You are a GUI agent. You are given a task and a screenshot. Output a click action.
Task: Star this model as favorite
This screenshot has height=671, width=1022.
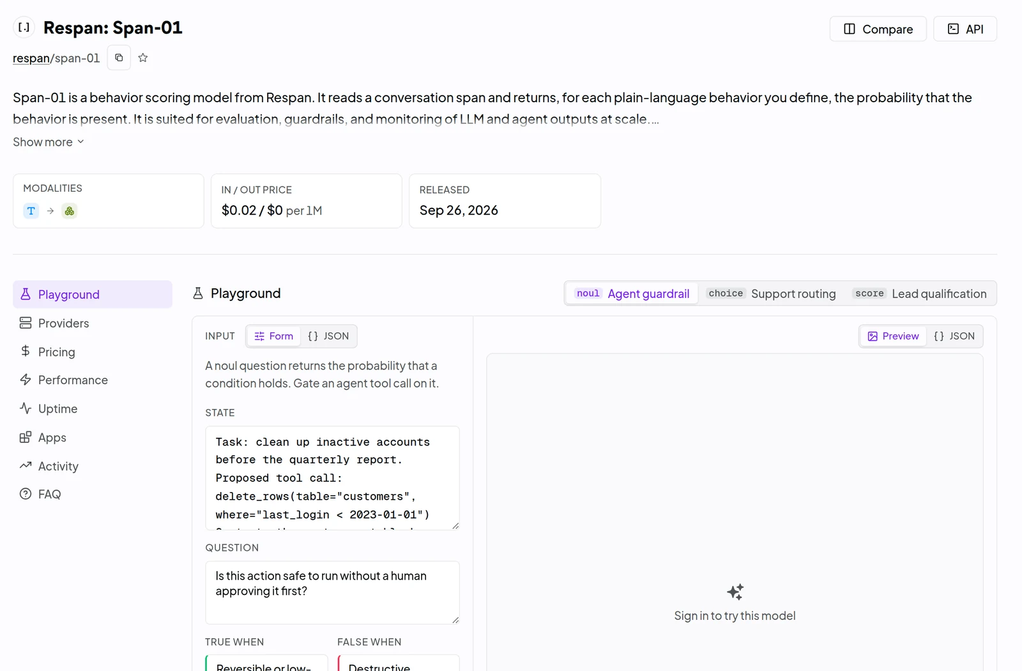[143, 58]
